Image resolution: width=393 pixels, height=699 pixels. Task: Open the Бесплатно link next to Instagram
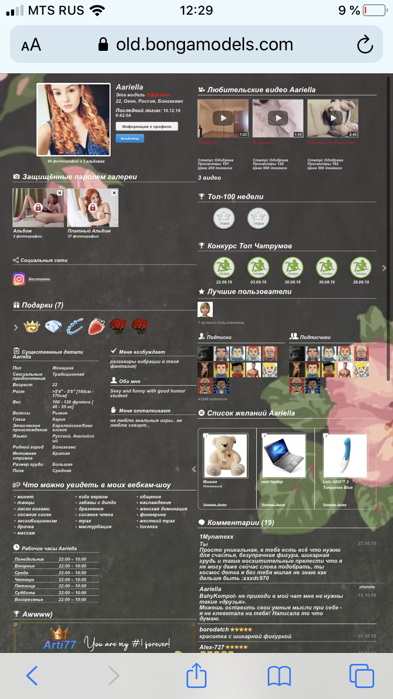tap(39, 279)
